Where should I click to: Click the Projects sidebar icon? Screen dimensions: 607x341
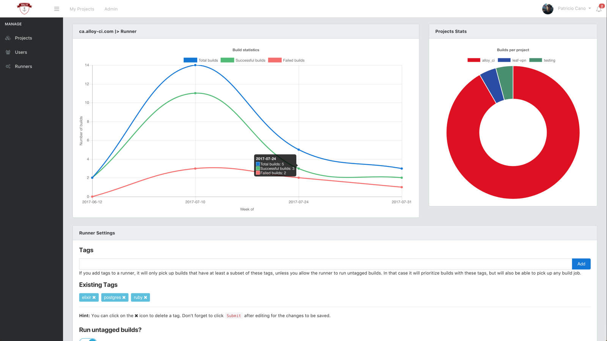(8, 38)
